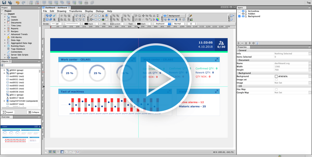The width and height of the screenshot is (312, 157).
Task: Open the Drawing menu
Action: click(62, 11)
